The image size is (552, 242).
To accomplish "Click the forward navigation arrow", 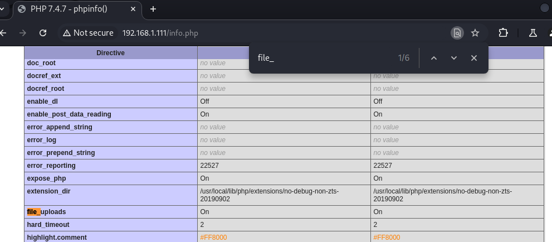I will click(x=23, y=33).
